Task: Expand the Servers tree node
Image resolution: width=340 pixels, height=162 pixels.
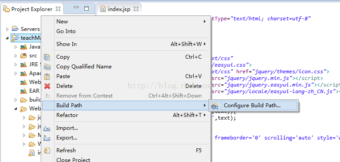Action: (x=7, y=29)
